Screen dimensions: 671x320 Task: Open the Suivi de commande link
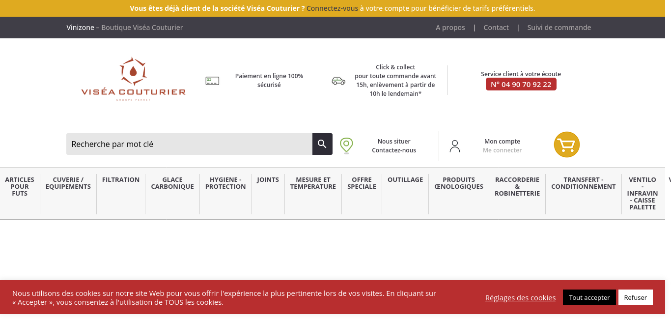(x=559, y=28)
